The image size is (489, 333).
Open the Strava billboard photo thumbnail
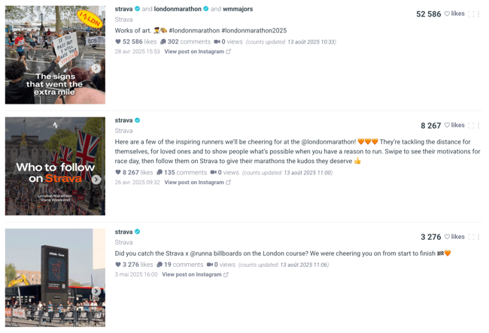55,277
